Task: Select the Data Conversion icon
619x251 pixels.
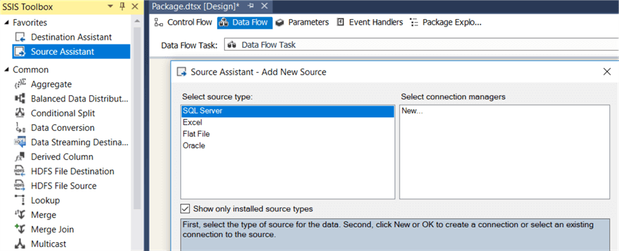Action: (x=20, y=128)
